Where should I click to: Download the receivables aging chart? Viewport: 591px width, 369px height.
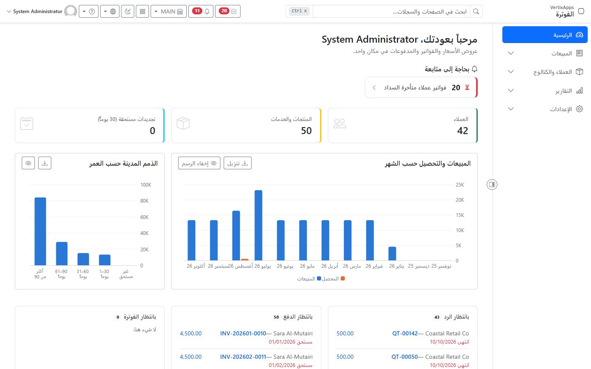pos(45,163)
